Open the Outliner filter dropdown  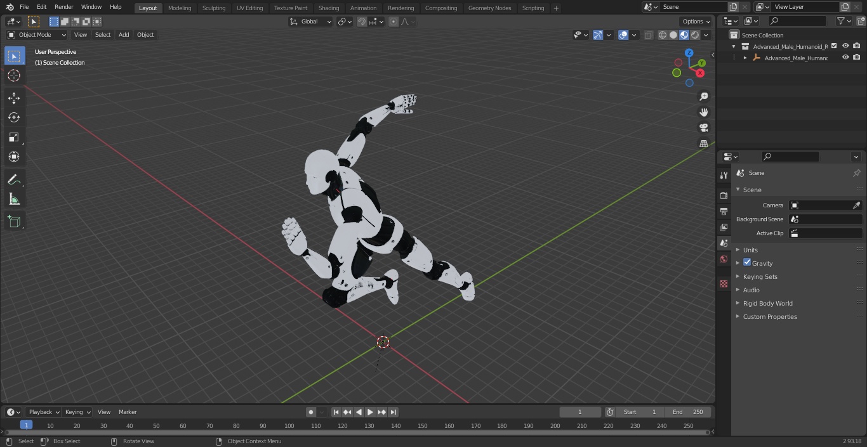844,21
